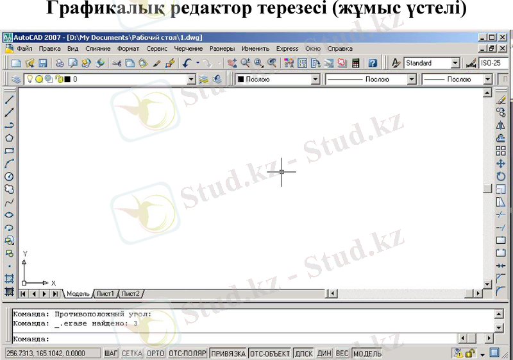Click the МОДЕЛЬ status bar button
This screenshot has width=513, height=360.
[x=367, y=354]
